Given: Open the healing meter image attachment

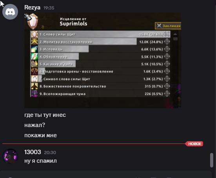Looking at the screenshot, I should click(103, 60).
